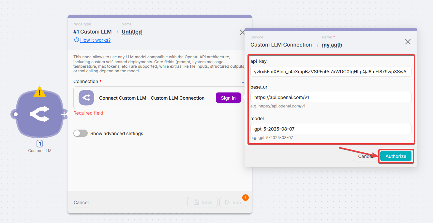Rename the Untitled node name
The width and height of the screenshot is (433, 223).
[131, 32]
